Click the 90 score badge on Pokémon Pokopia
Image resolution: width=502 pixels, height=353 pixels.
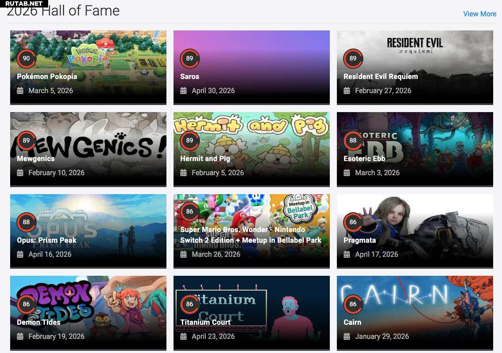(x=26, y=58)
